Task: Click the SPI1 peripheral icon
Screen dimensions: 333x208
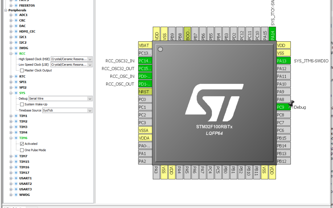Action: tap(16, 82)
